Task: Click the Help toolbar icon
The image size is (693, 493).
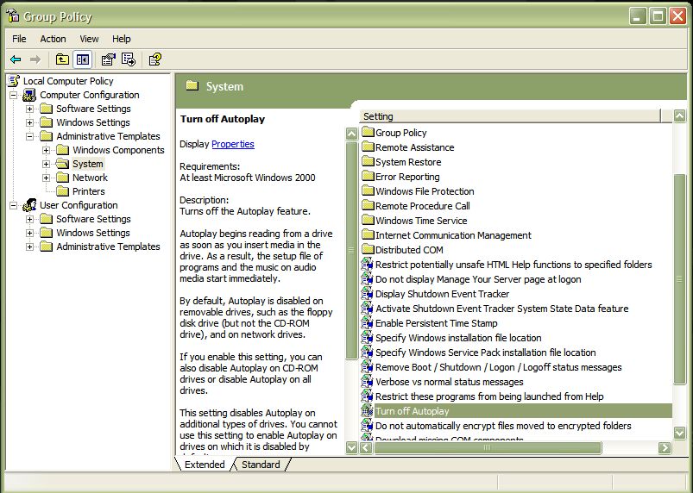Action: tap(155, 59)
